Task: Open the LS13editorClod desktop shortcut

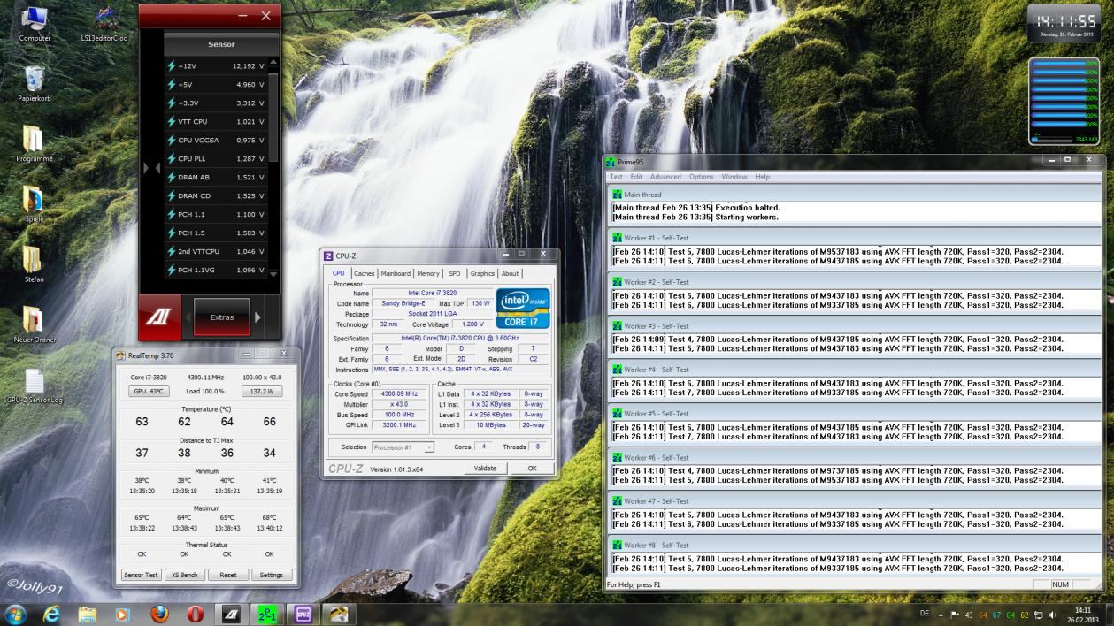Action: point(104,19)
